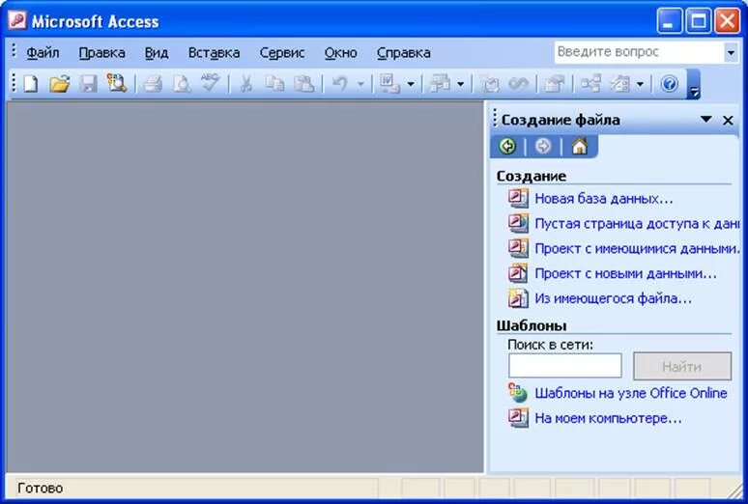Click the task pane Home icon
Screen dimensions: 748x504
tap(580, 146)
